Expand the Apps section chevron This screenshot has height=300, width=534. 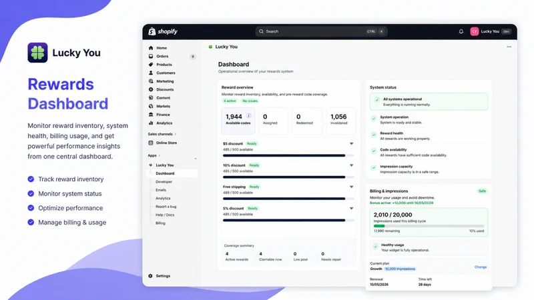point(160,155)
